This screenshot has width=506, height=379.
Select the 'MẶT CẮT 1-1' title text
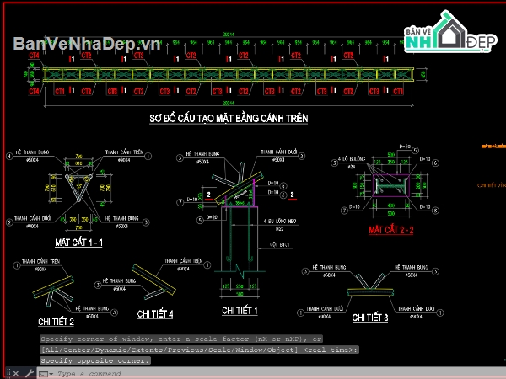(78, 242)
